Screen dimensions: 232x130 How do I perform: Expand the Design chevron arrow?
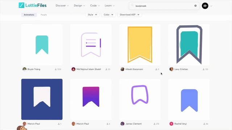coord(84,6)
